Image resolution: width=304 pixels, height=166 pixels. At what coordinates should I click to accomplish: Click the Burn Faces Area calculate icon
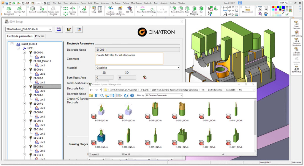point(145,77)
